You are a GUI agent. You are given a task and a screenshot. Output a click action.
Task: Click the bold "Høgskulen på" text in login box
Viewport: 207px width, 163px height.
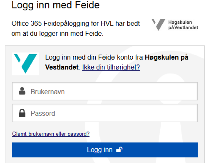(x=167, y=57)
